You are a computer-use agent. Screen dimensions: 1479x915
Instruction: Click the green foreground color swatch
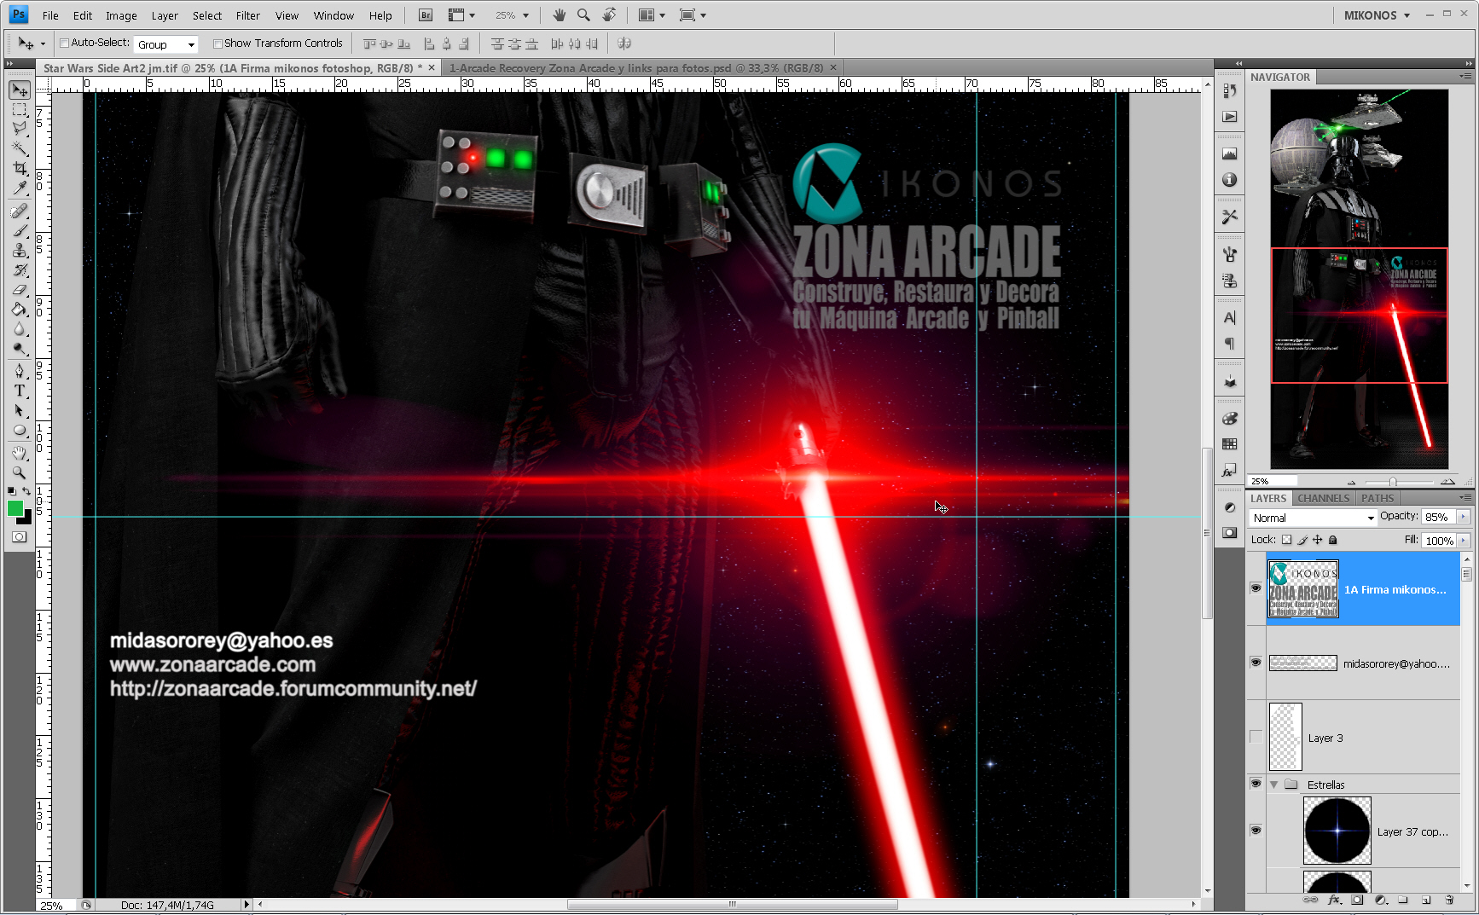pos(15,509)
